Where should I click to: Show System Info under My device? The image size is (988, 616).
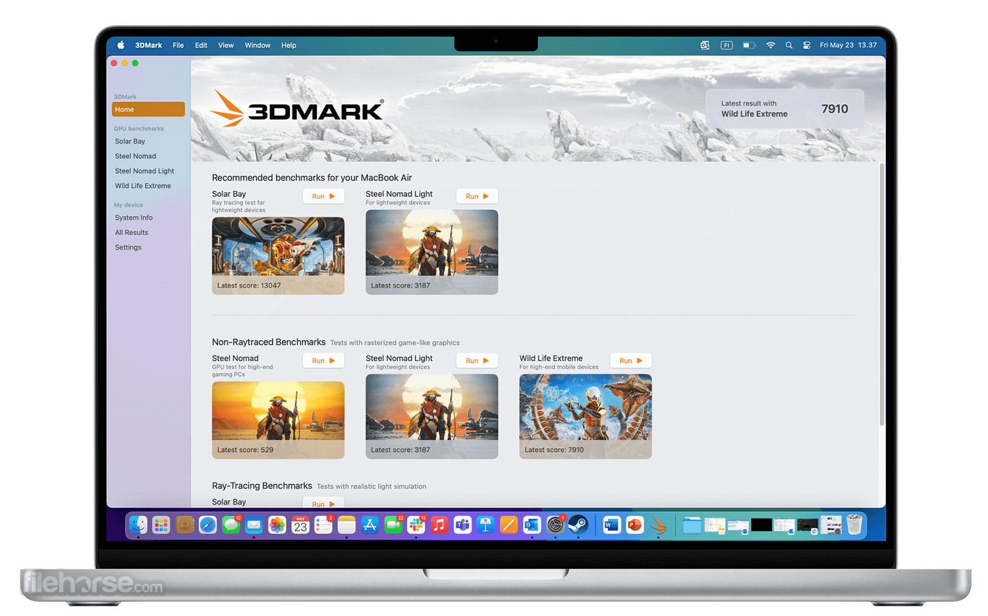[134, 217]
